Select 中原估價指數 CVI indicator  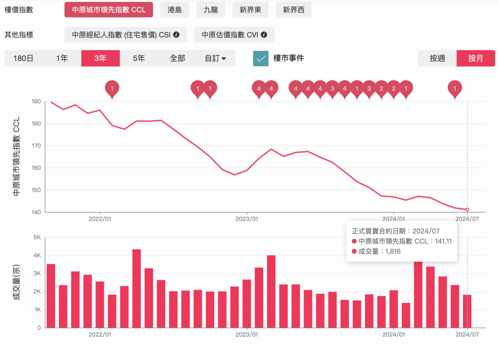(234, 35)
